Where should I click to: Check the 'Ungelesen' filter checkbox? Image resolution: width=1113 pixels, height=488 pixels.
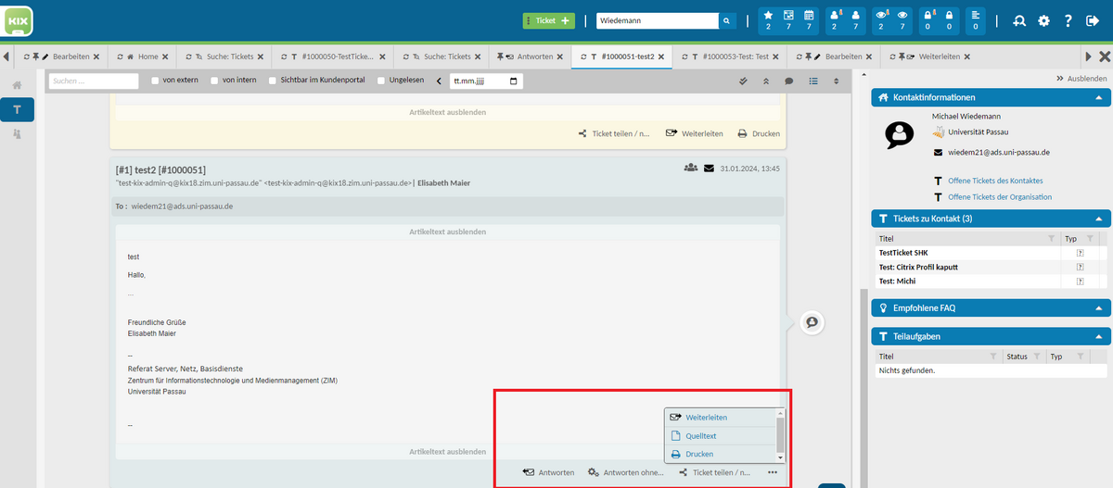pyautogui.click(x=382, y=81)
